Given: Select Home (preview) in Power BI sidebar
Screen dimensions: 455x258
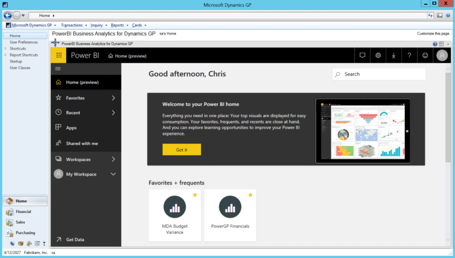Looking at the screenshot, I should (86, 82).
